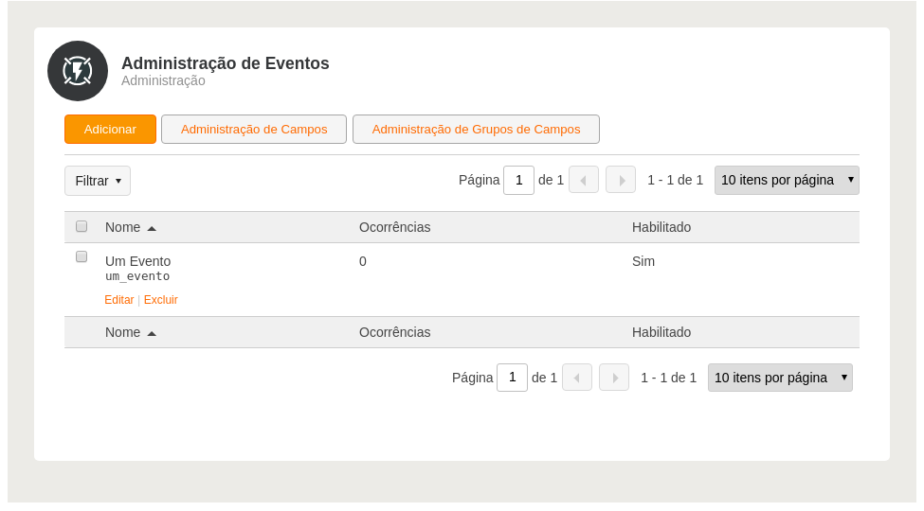Screen dimensions: 924x511
Task: Tick the select-all checkbox in header
Action: pos(82,226)
